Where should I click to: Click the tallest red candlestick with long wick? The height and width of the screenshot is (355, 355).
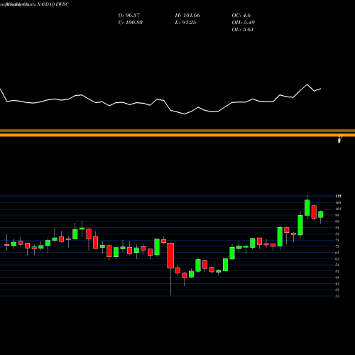click(170, 256)
